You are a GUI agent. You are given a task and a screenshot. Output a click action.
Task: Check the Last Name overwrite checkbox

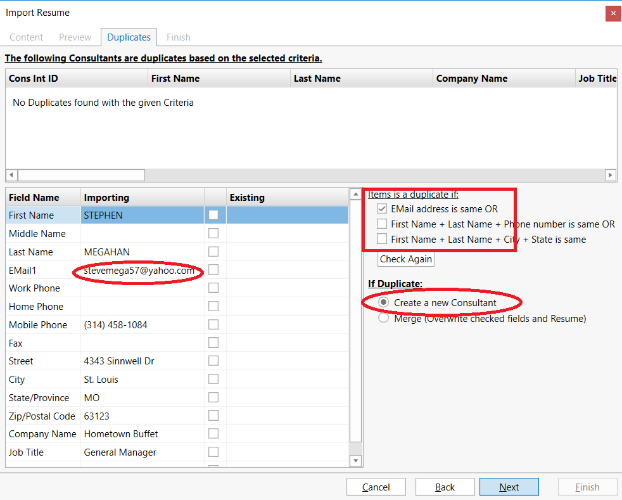point(213,252)
